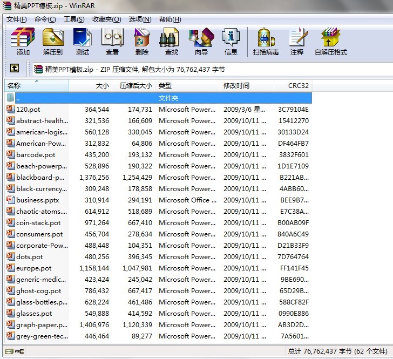Click the 删除 (Delete) toolbar icon

pos(141,37)
